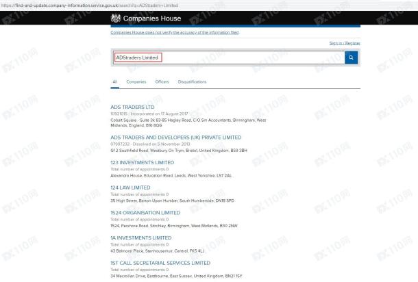Click the Companies House crest logo
The height and width of the screenshot is (282, 418).
tap(116, 18)
